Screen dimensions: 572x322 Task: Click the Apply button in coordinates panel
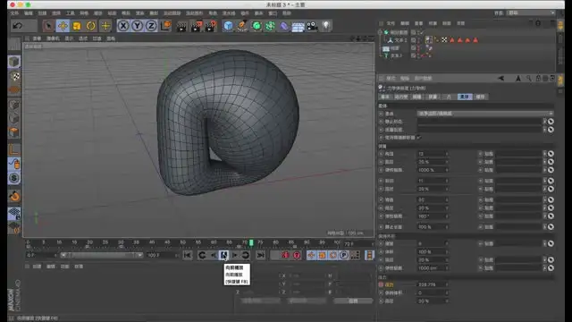(x=353, y=301)
